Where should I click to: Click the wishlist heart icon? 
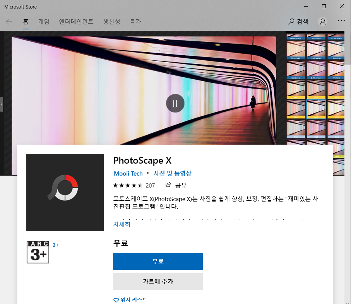click(x=116, y=300)
